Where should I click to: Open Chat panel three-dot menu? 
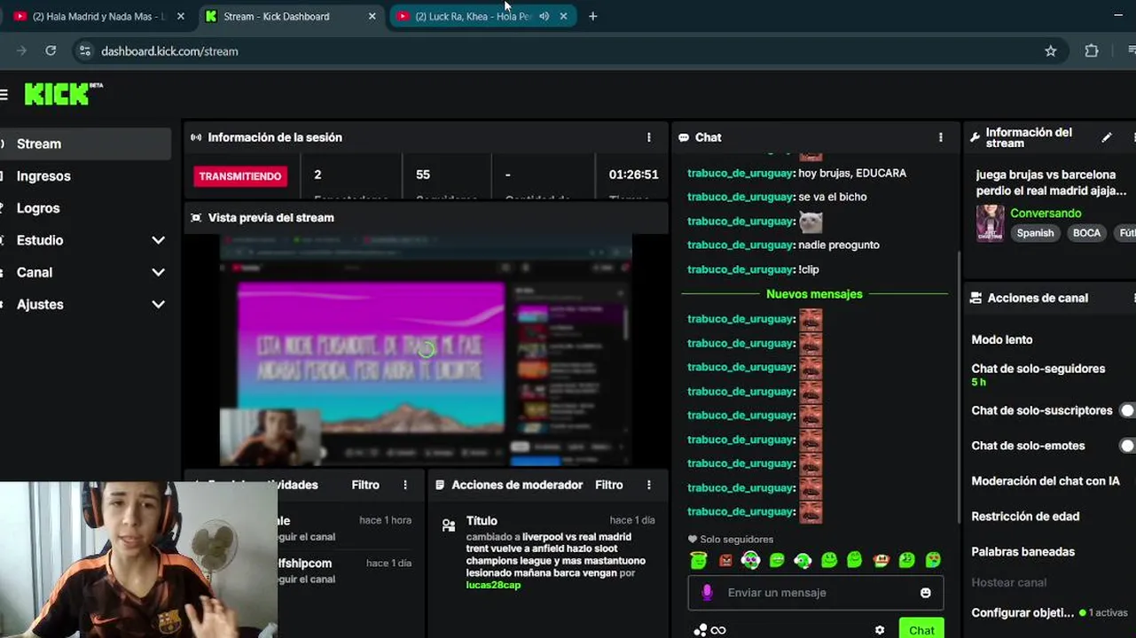tap(941, 137)
